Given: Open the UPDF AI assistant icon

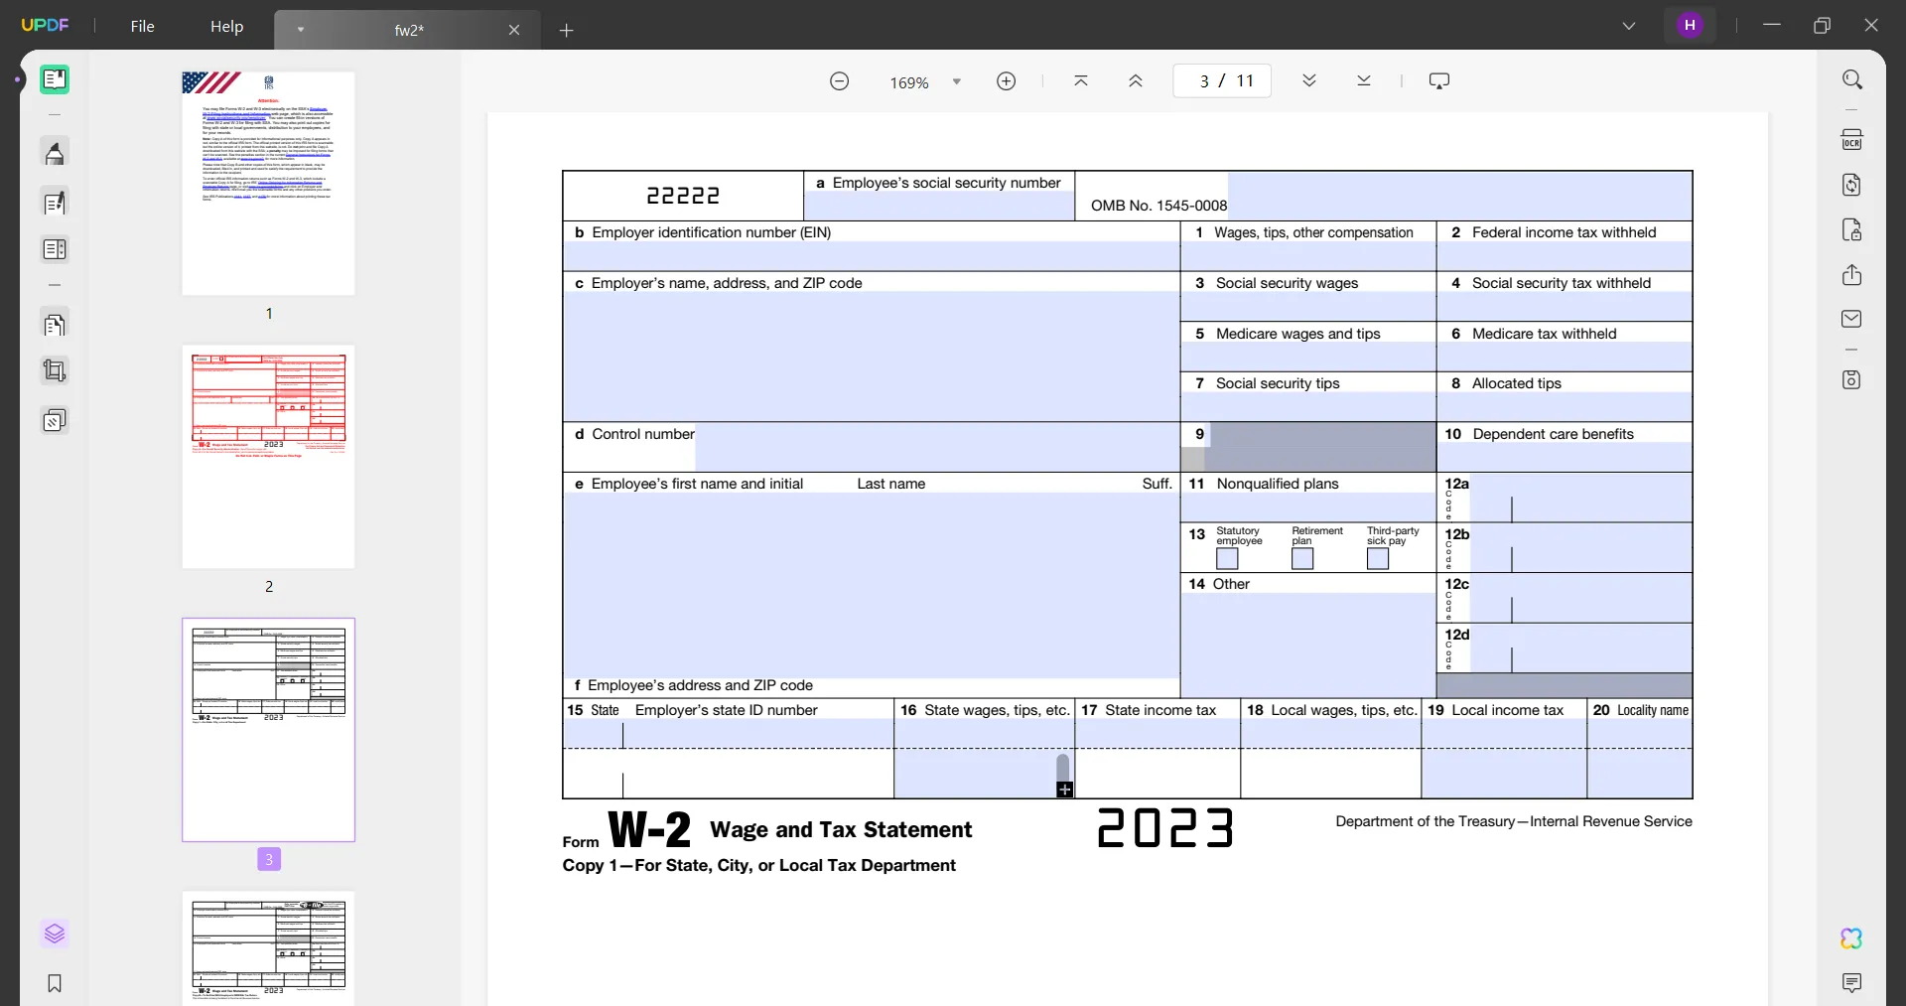Looking at the screenshot, I should [x=1850, y=937].
